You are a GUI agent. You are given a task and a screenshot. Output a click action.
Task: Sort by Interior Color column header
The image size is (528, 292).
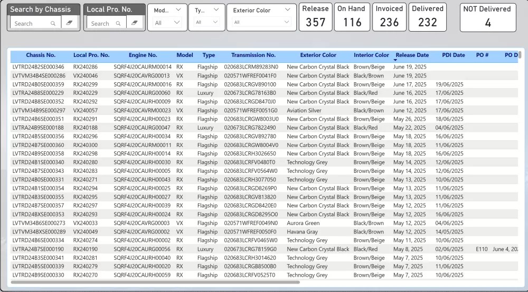pyautogui.click(x=371, y=55)
